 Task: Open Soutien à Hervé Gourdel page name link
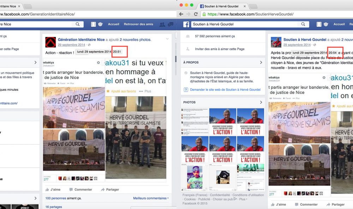[x=305, y=40]
